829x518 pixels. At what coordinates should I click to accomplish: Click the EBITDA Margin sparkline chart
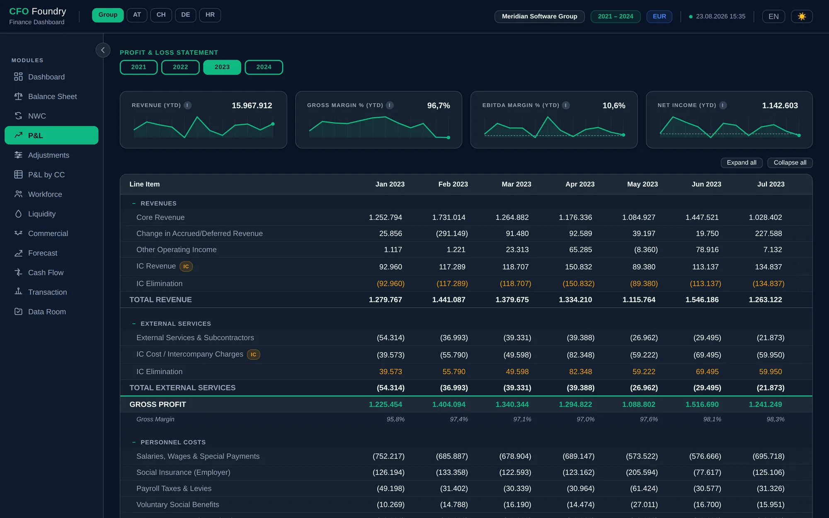pos(554,127)
